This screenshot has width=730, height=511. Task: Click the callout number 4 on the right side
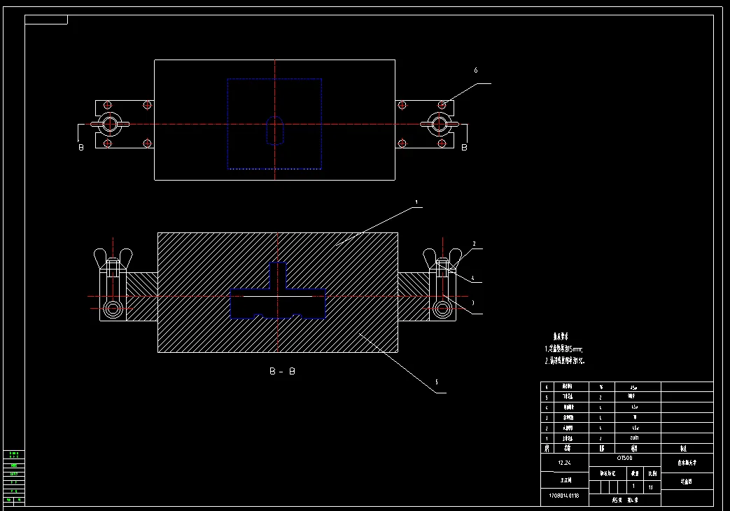click(x=472, y=278)
